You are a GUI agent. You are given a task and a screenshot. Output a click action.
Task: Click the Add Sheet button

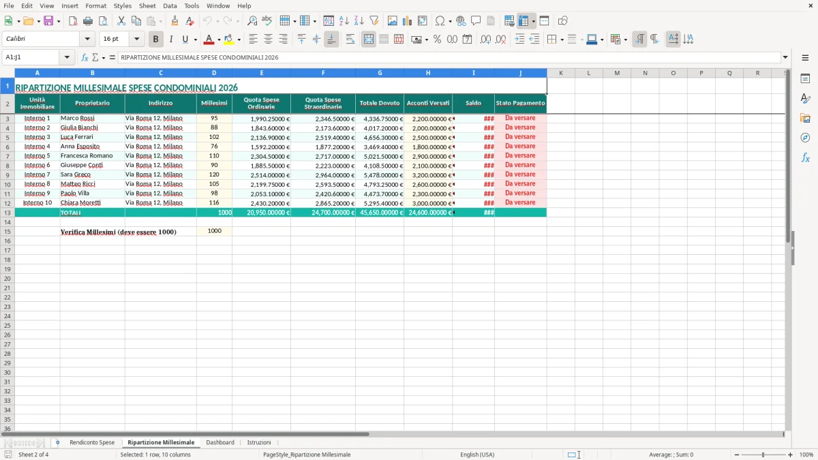(x=57, y=442)
